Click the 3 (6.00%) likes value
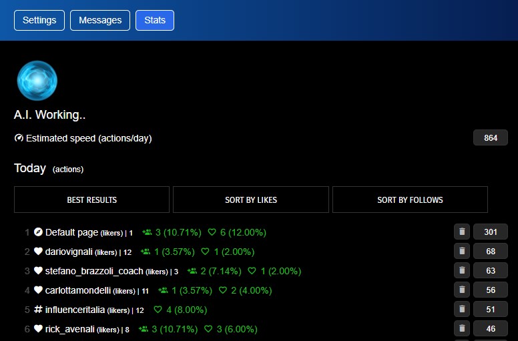Screen dimensions: 518x341 click(x=237, y=329)
